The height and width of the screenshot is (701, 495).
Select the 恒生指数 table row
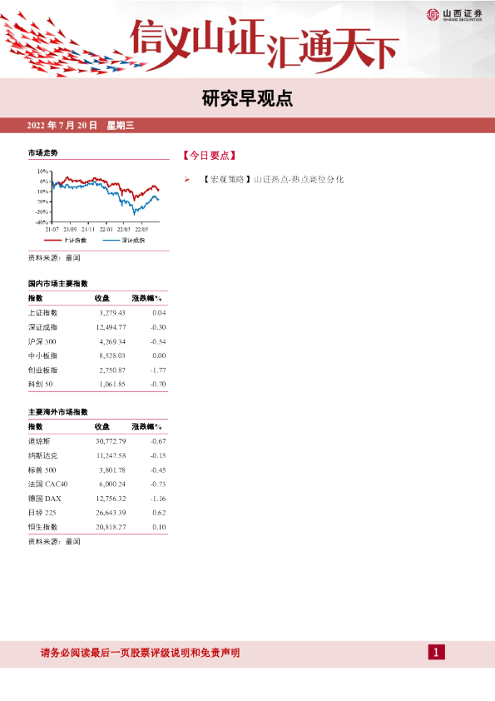[x=97, y=527]
